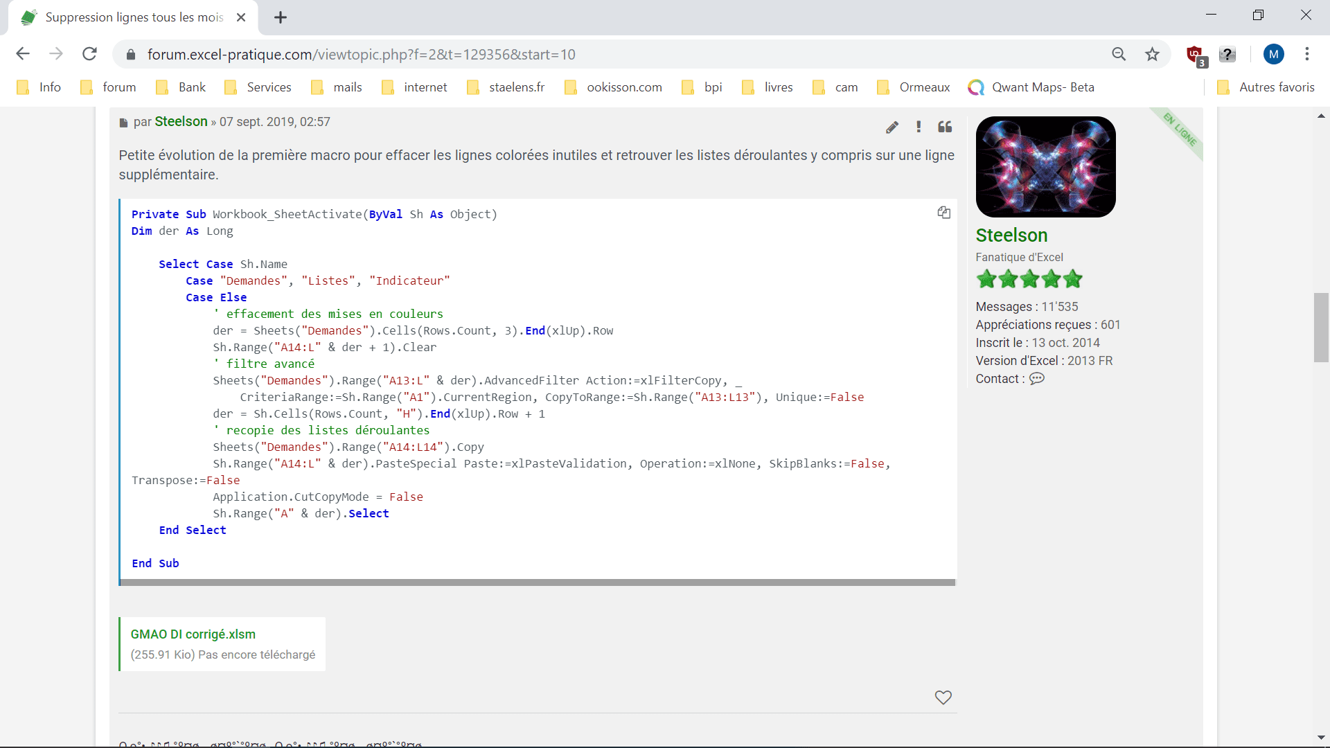The height and width of the screenshot is (748, 1330).
Task: Report the post with the exclamation icon
Action: click(x=919, y=127)
